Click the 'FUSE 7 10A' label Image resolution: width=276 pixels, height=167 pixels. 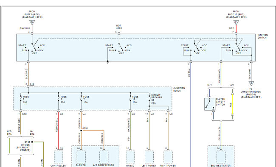click(x=86, y=100)
